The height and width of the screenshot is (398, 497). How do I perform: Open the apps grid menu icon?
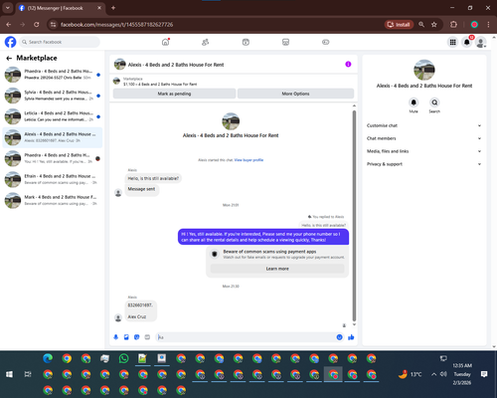(452, 42)
